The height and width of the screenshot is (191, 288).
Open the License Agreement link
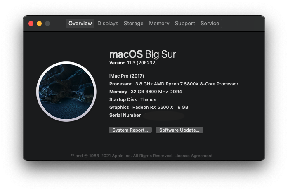(x=194, y=156)
